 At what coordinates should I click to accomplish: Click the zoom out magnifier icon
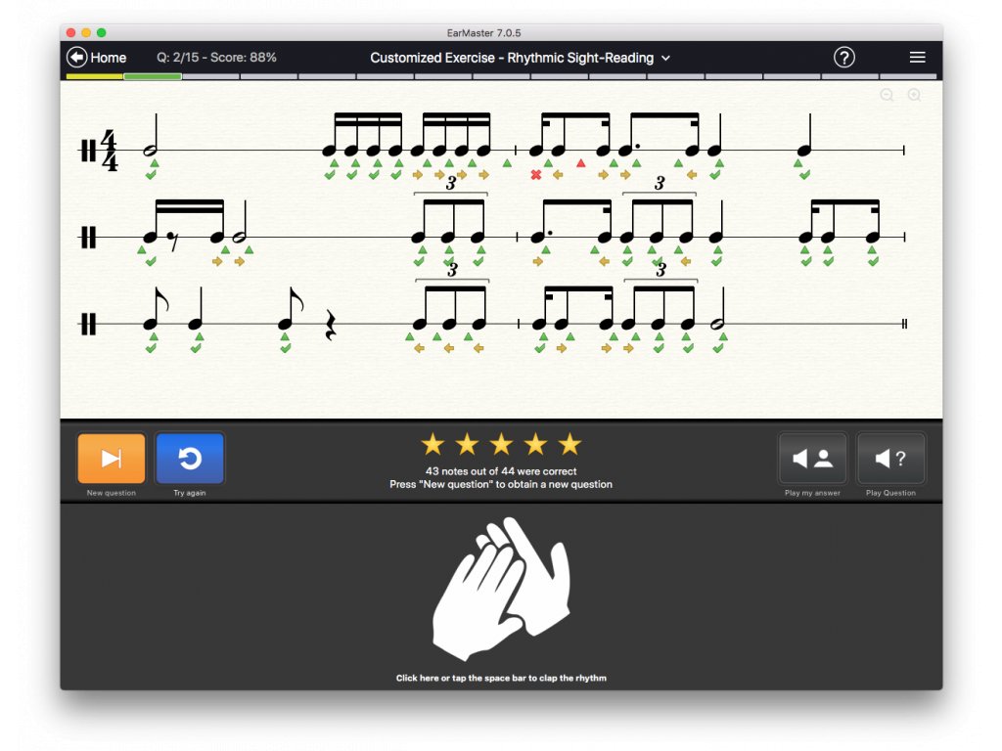pyautogui.click(x=887, y=95)
